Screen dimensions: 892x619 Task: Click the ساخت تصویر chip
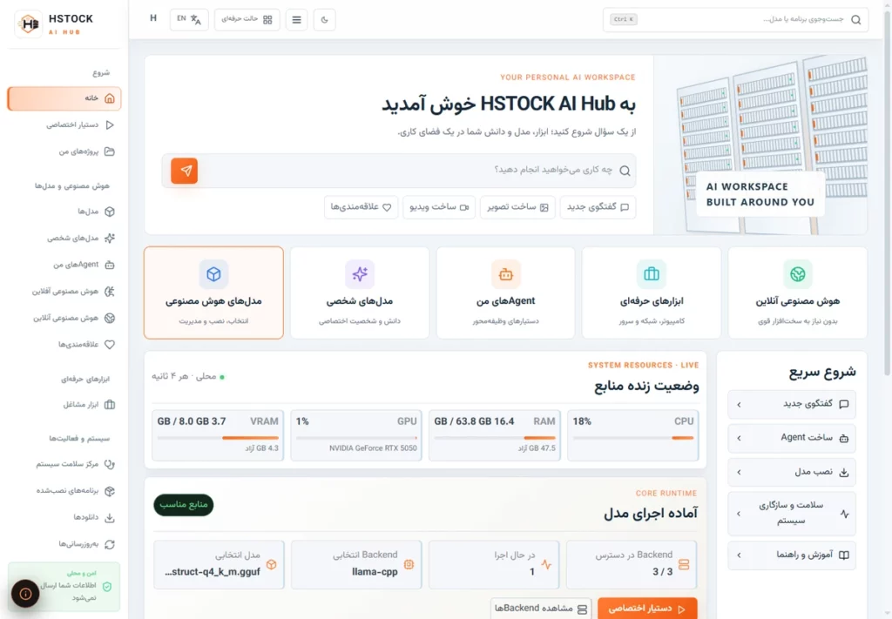[x=517, y=207]
